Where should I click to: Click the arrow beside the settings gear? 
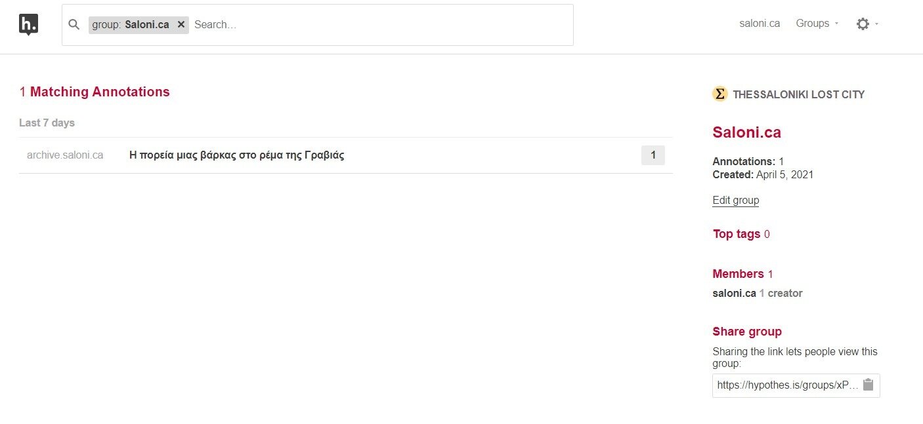point(876,24)
